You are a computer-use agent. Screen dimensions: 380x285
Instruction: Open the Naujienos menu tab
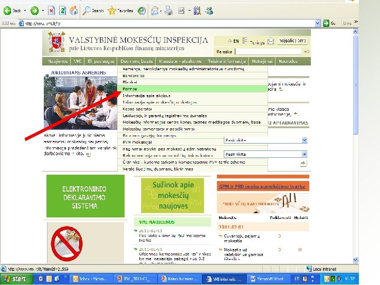pyautogui.click(x=57, y=61)
